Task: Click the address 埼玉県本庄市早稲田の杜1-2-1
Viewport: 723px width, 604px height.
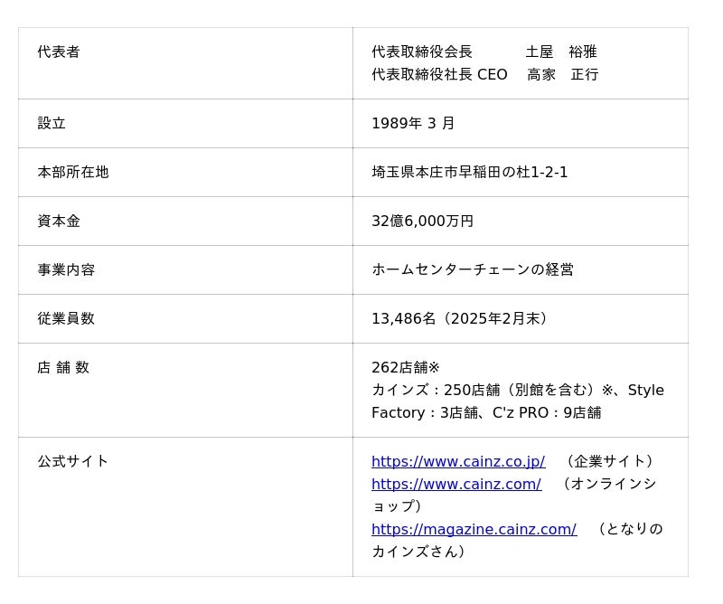Action: pos(469,172)
